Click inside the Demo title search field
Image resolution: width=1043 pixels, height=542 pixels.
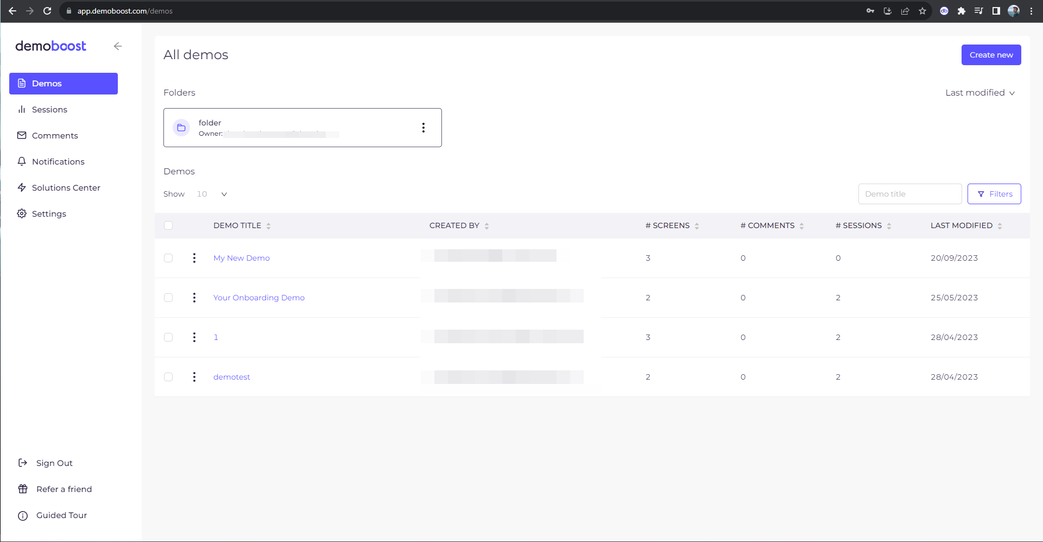tap(910, 194)
